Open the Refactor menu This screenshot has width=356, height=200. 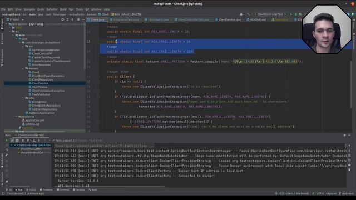52,9
